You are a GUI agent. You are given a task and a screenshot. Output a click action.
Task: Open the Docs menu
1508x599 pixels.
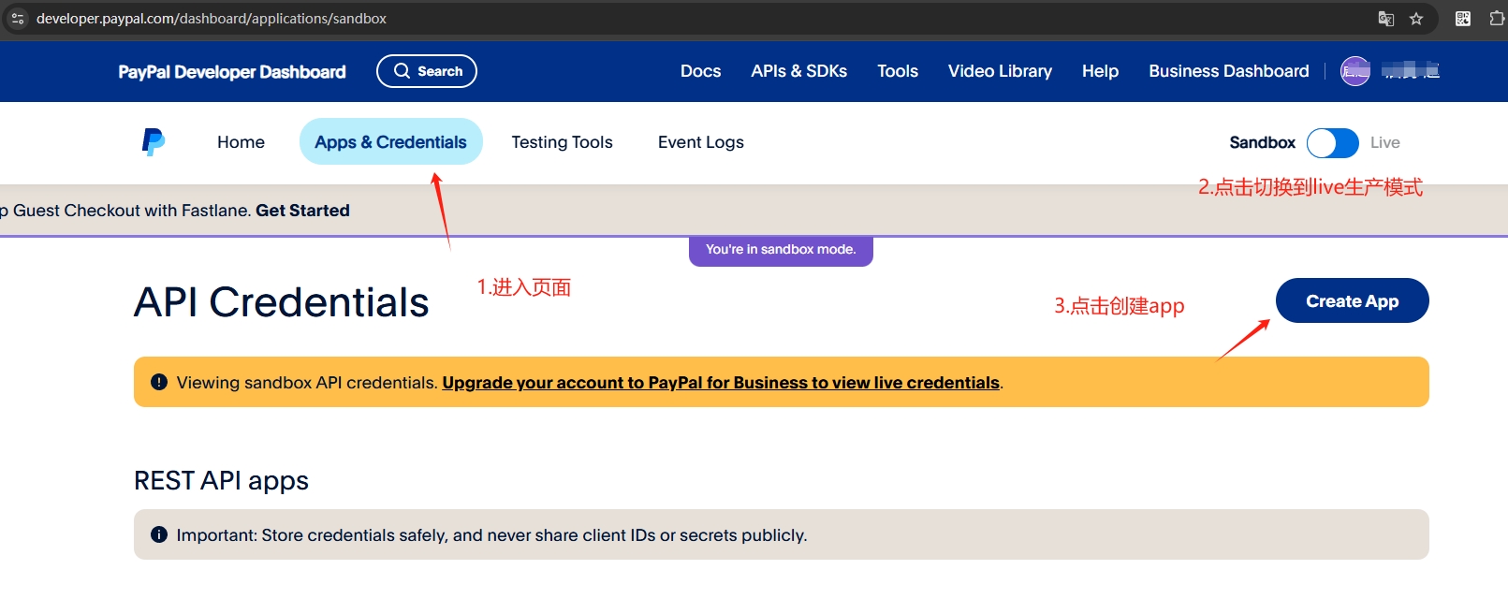point(700,71)
